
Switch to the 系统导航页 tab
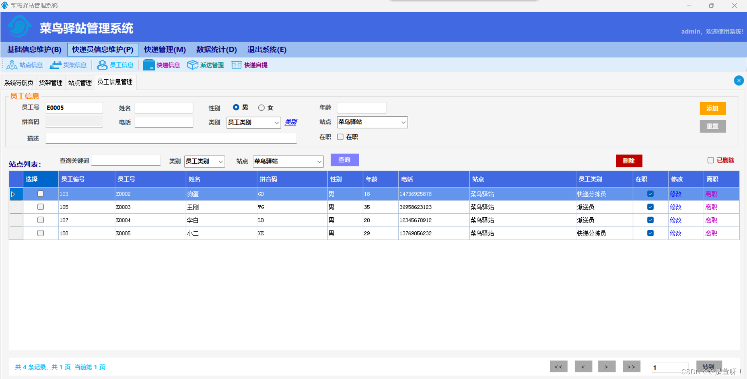tap(19, 83)
